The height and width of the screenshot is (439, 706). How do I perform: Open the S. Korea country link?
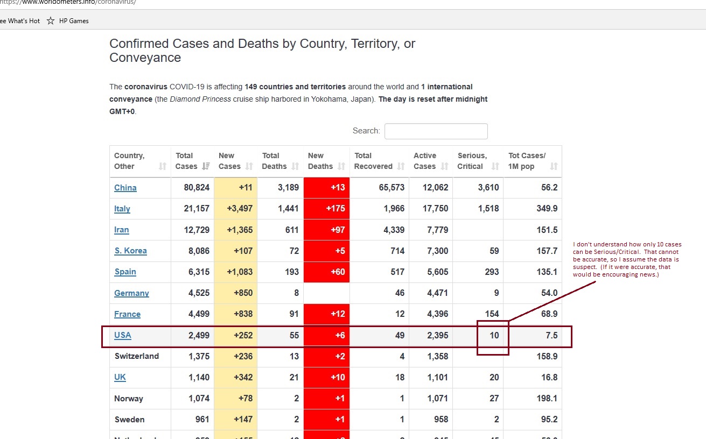point(130,251)
